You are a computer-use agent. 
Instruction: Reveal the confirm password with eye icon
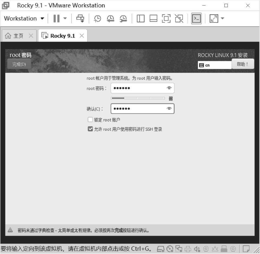169,109
